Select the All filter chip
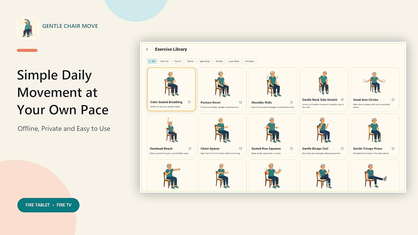 (152, 61)
